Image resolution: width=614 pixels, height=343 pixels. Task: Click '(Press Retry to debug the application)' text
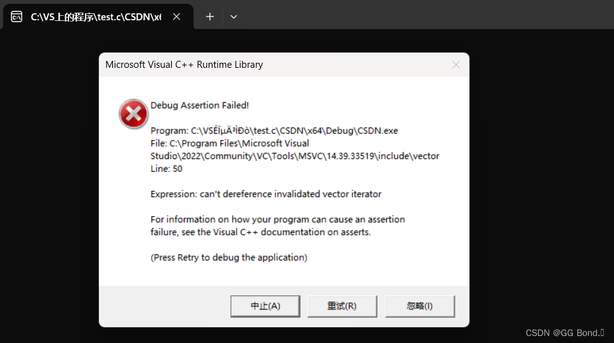229,257
